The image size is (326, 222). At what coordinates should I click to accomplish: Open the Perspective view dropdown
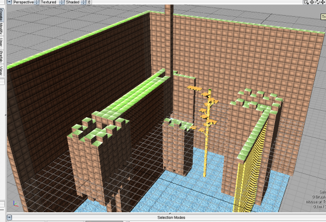tap(24, 2)
